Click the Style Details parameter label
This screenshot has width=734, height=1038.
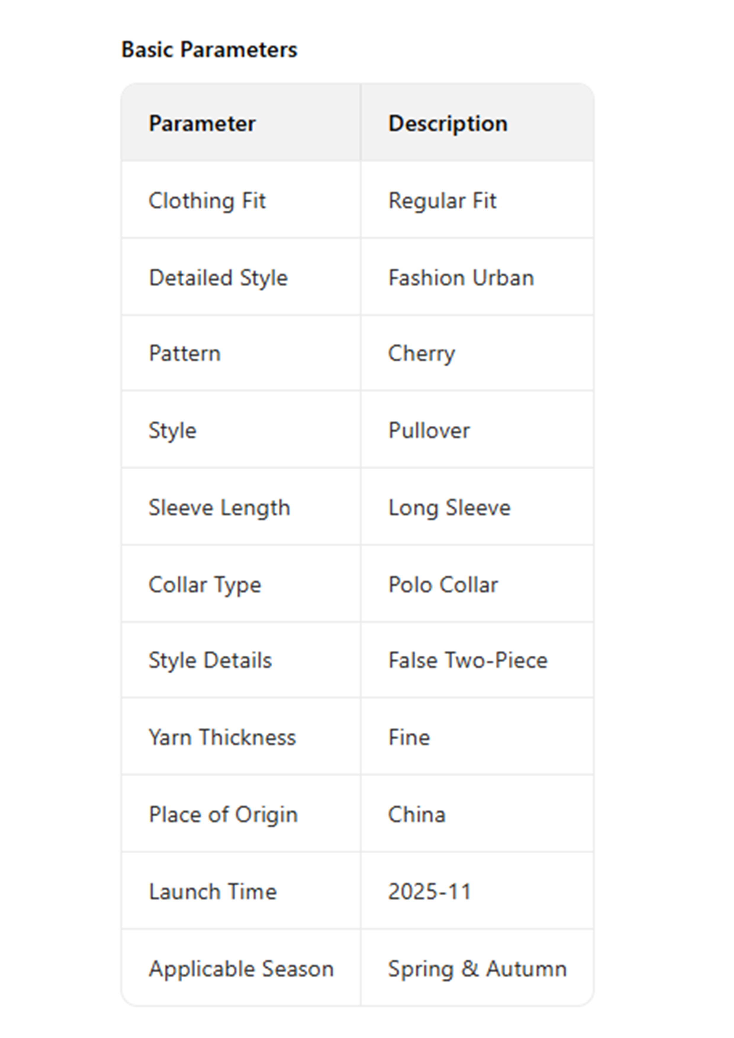[210, 660]
